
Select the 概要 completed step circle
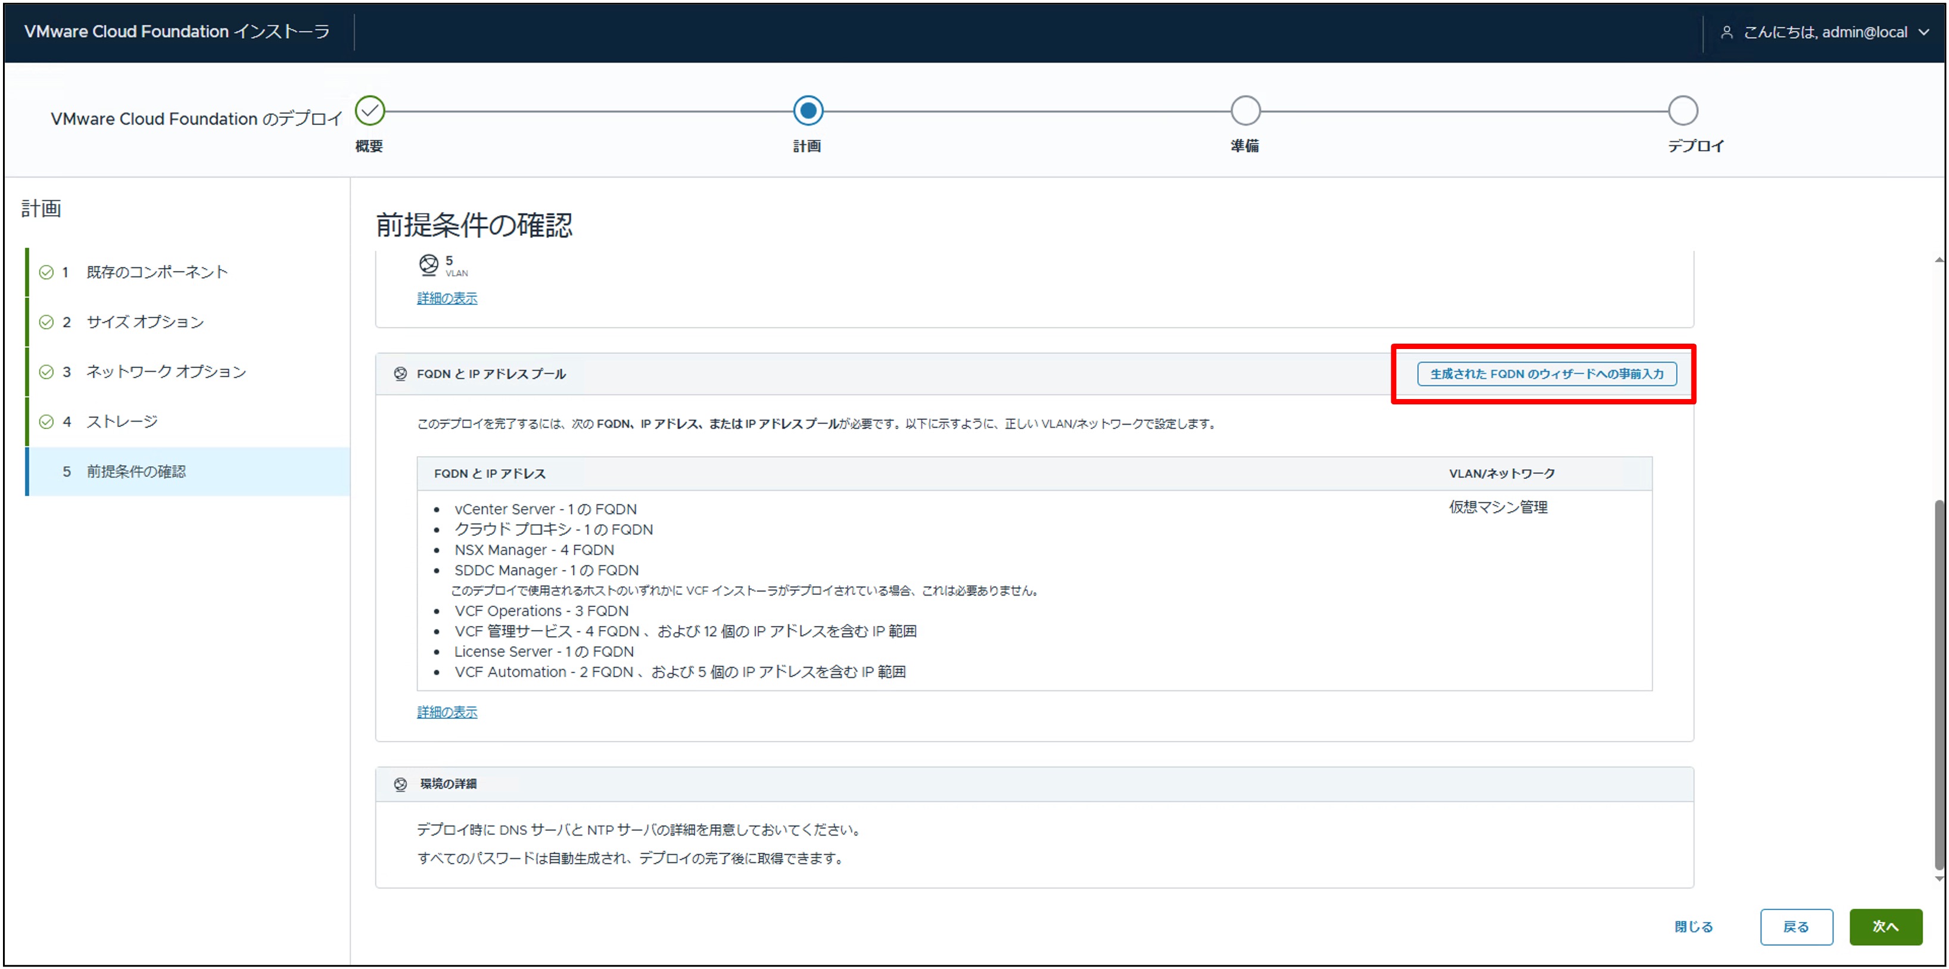click(x=370, y=110)
